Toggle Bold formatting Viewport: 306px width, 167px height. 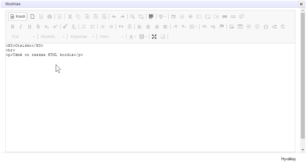coord(12,27)
